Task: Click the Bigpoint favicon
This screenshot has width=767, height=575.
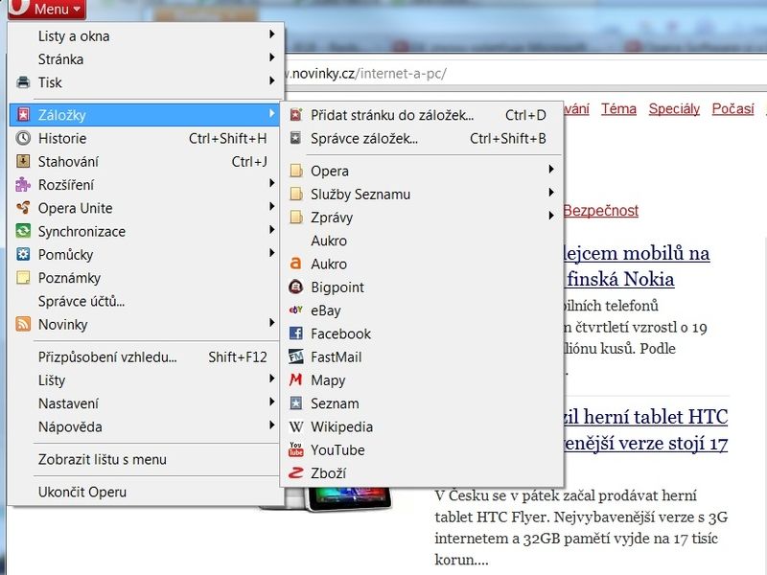Action: point(296,287)
